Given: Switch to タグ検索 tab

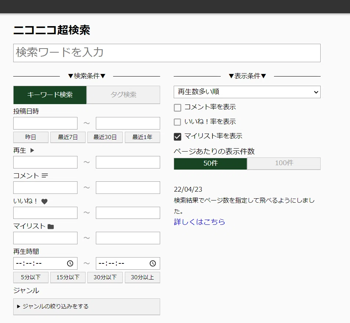Looking at the screenshot, I should [123, 95].
